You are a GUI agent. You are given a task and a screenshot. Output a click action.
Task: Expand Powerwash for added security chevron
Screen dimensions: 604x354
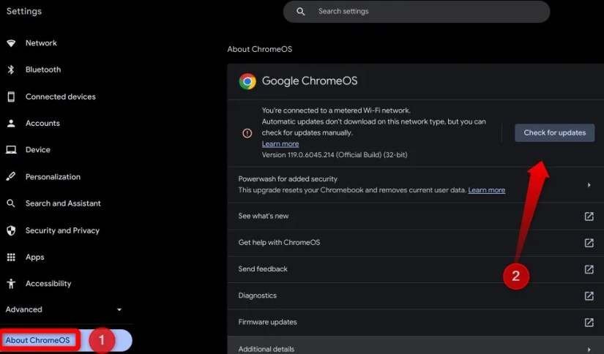[589, 185]
